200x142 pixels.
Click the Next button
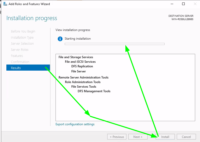pyautogui.click(x=138, y=137)
